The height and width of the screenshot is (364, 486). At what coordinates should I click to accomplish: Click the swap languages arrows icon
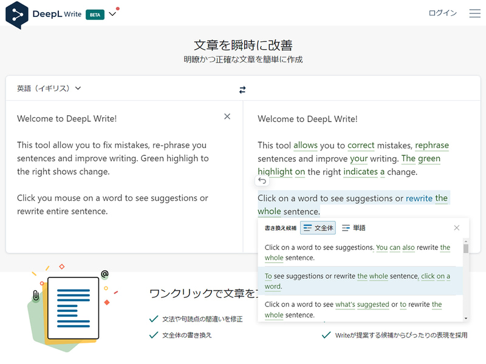point(242,89)
